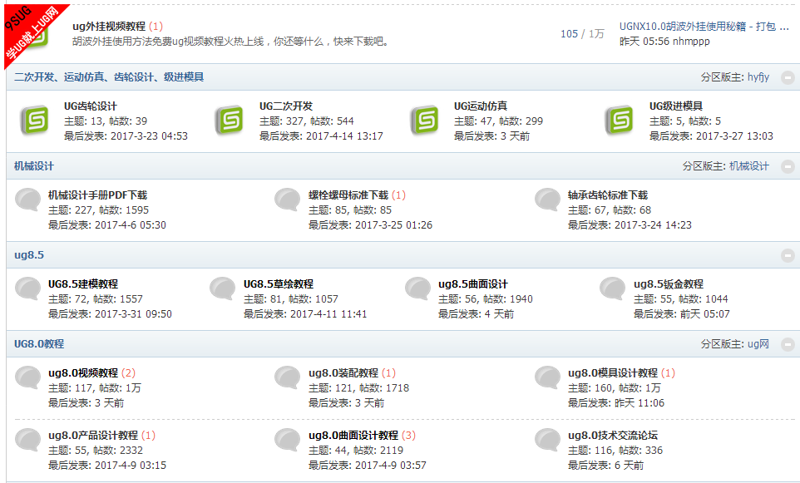
Task: Open the UG8.0教程 category header link
Action: point(39,344)
